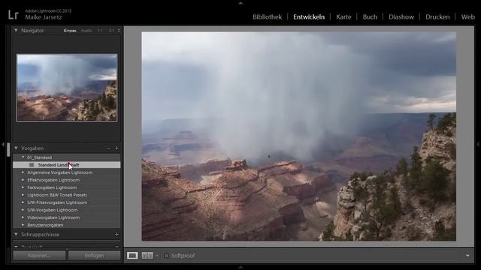Viewport: 481px width, 270px height.
Task: Create snapshot with Schnappschüsse plus icon
Action: pos(117,235)
